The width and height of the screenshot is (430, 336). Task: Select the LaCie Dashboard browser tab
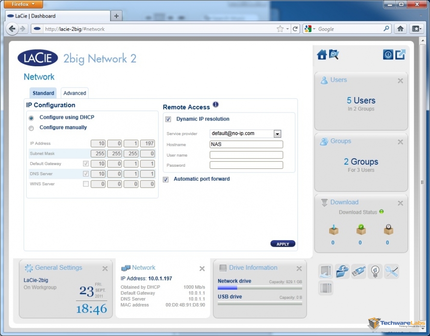(58, 16)
